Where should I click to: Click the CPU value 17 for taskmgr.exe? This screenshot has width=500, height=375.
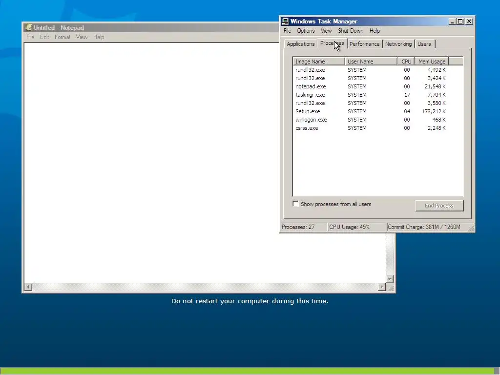(407, 95)
